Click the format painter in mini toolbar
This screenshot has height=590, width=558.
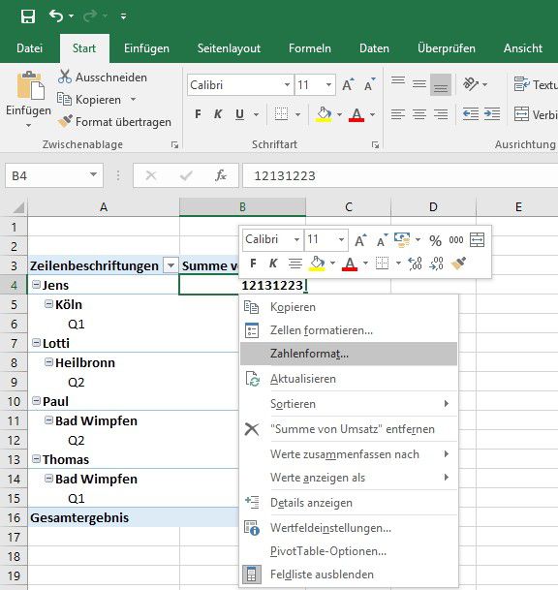click(x=458, y=264)
